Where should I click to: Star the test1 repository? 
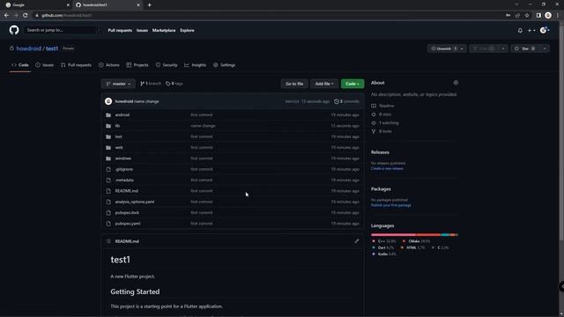525,48
